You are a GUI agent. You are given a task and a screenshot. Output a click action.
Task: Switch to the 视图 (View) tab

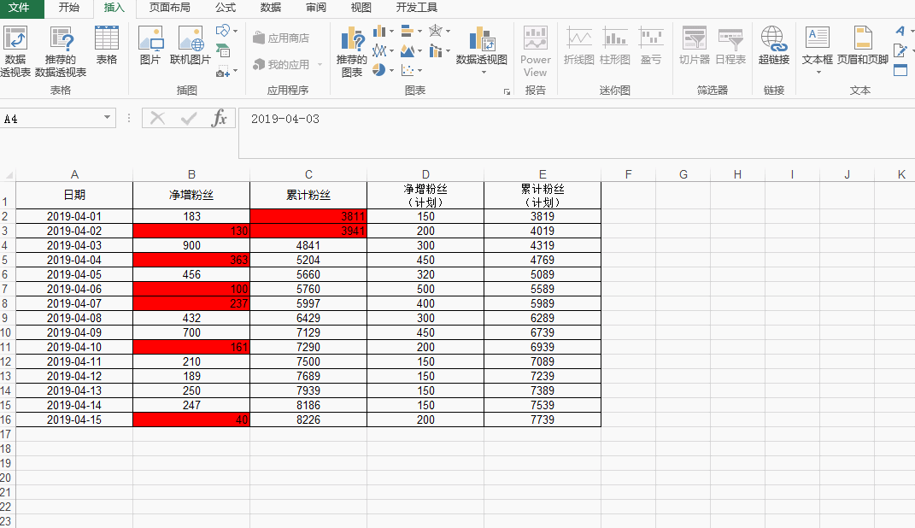tap(361, 8)
